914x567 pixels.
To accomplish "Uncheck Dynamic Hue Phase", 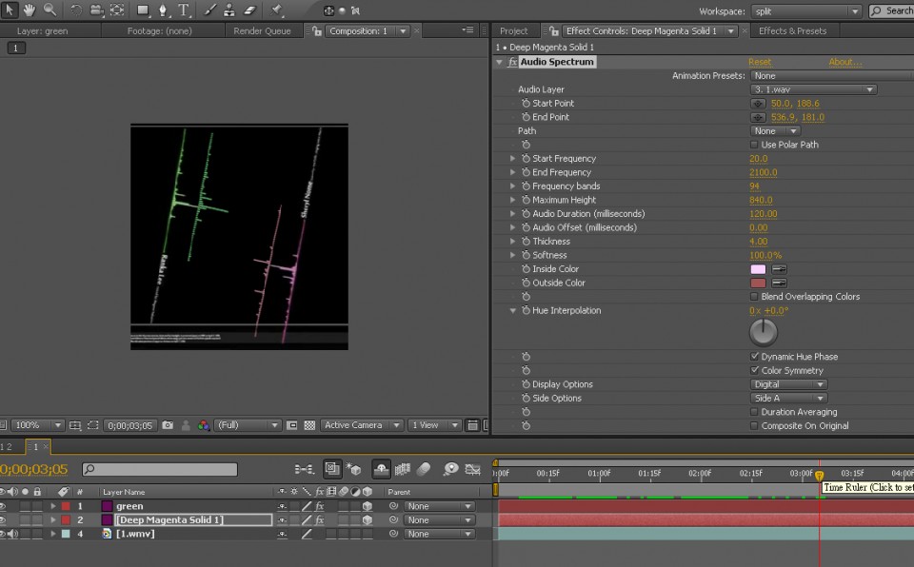I will (x=755, y=357).
